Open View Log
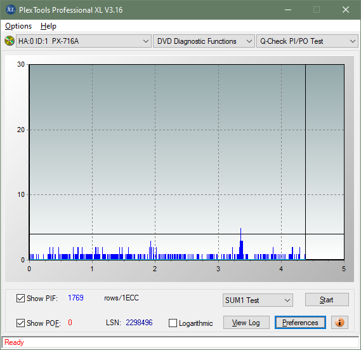361x350 pixels. (x=246, y=322)
